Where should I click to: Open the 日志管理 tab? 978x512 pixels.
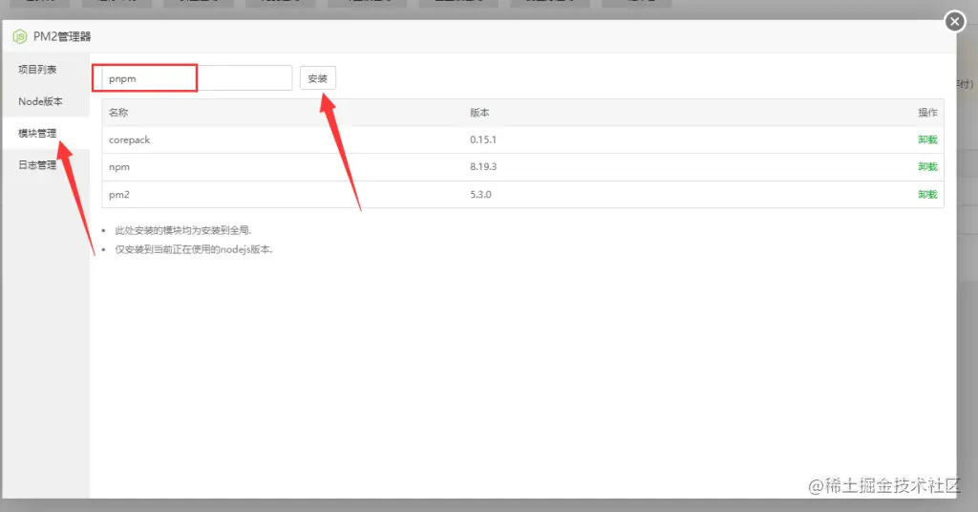(x=37, y=164)
